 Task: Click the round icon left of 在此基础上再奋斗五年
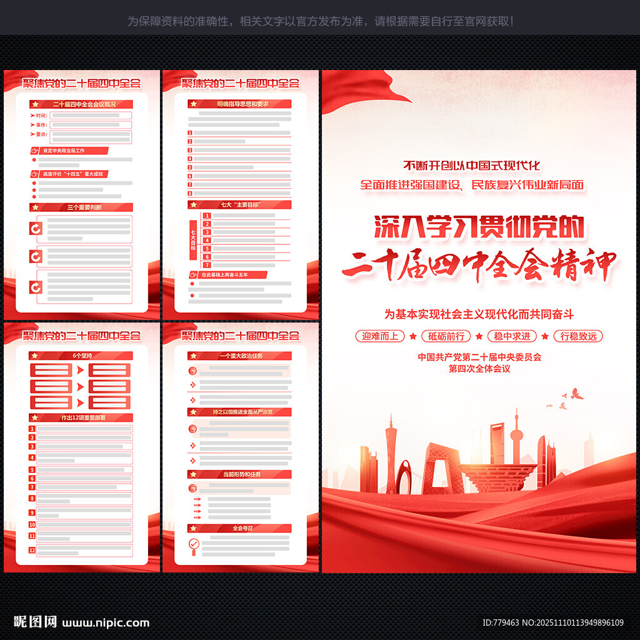[194, 275]
